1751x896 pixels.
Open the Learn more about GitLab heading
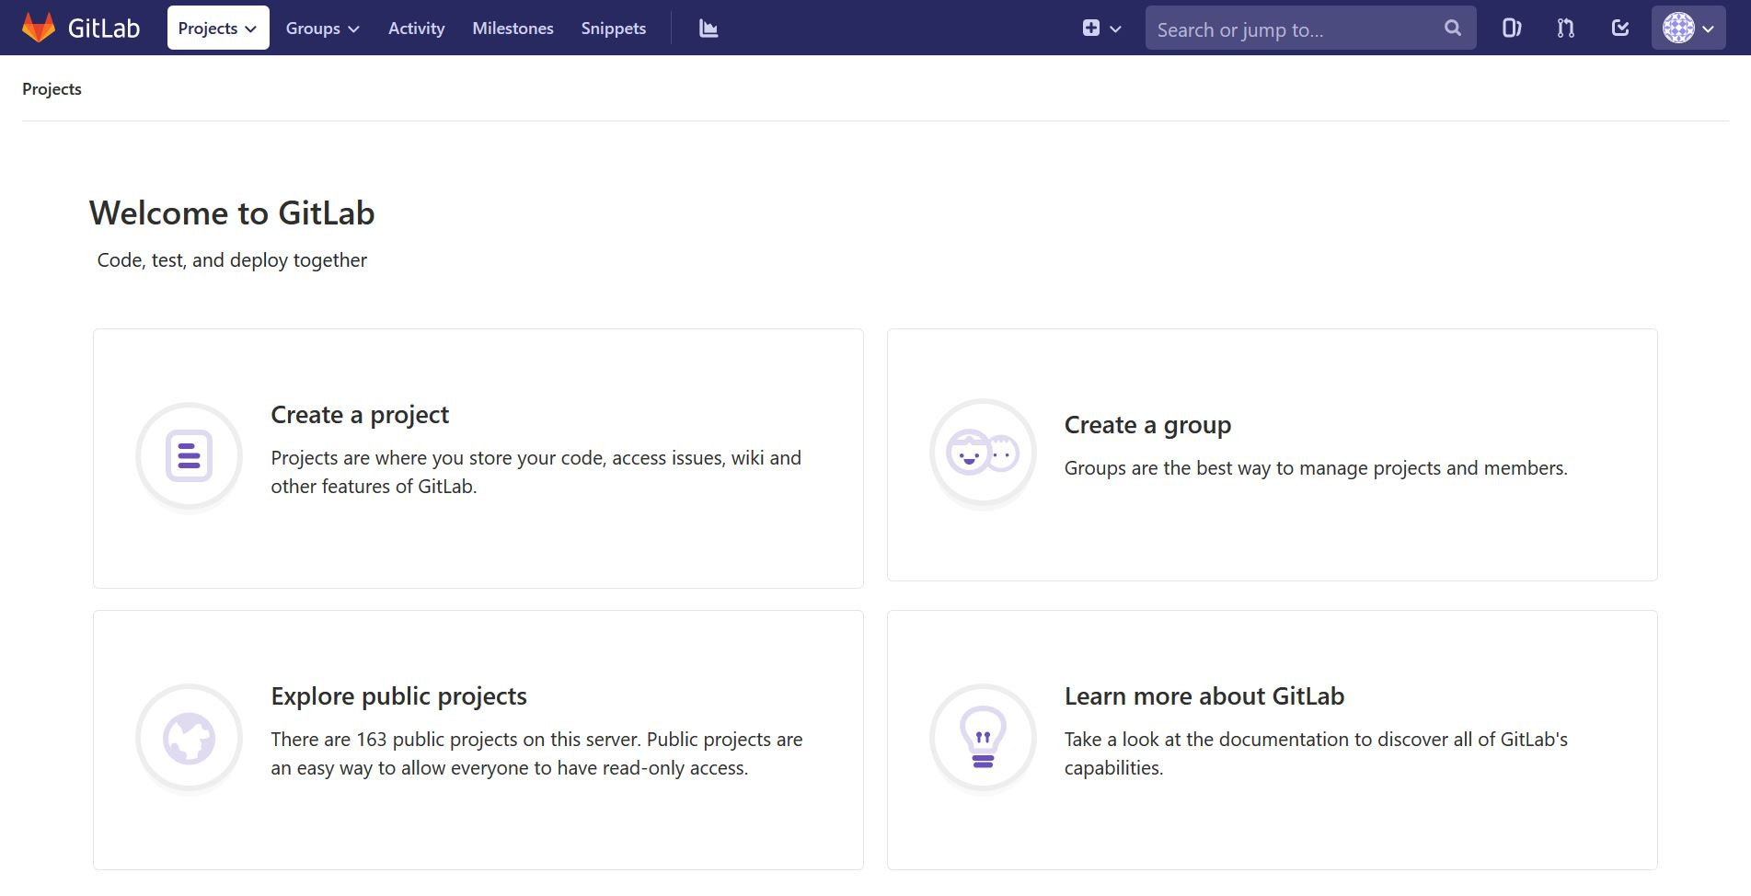[x=1204, y=696]
